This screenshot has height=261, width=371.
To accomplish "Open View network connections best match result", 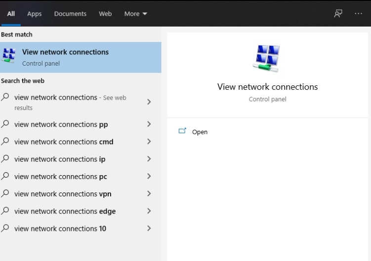I will tap(81, 57).
